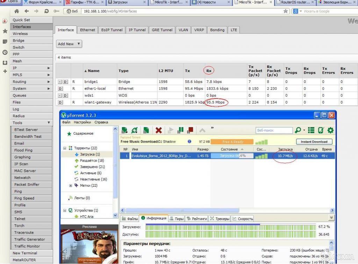
Task: Open the Bandwidth Test tool link
Action: (x=28, y=137)
